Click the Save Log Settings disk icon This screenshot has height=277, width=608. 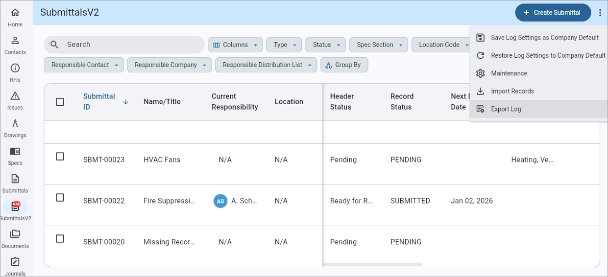pyautogui.click(x=481, y=38)
